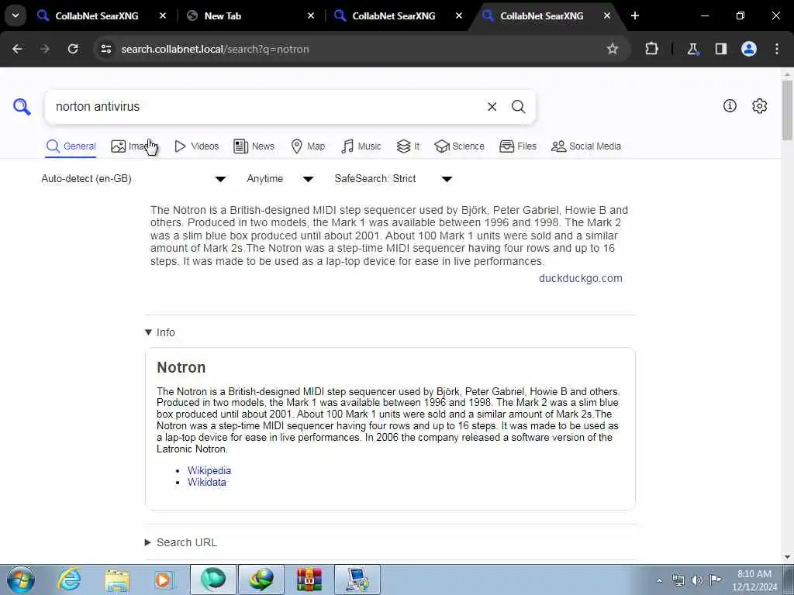Click the taskbar clock showing 8:10 AM
The height and width of the screenshot is (595, 794).
click(754, 580)
